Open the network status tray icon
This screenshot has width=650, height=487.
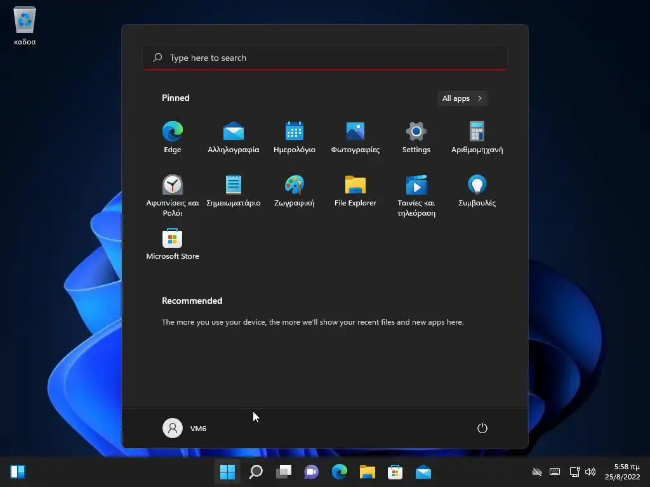click(x=574, y=472)
